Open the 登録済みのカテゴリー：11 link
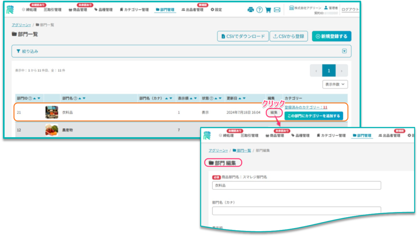Viewport: 418px width, 237px height. (x=306, y=108)
